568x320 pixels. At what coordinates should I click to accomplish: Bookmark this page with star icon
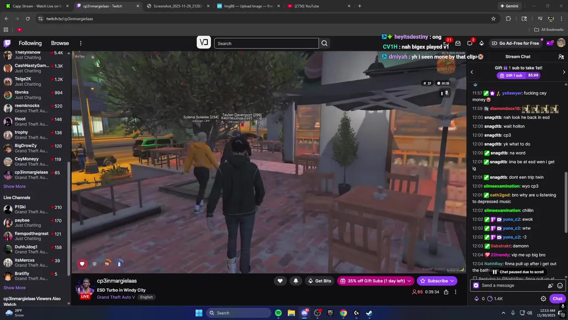coord(493,19)
